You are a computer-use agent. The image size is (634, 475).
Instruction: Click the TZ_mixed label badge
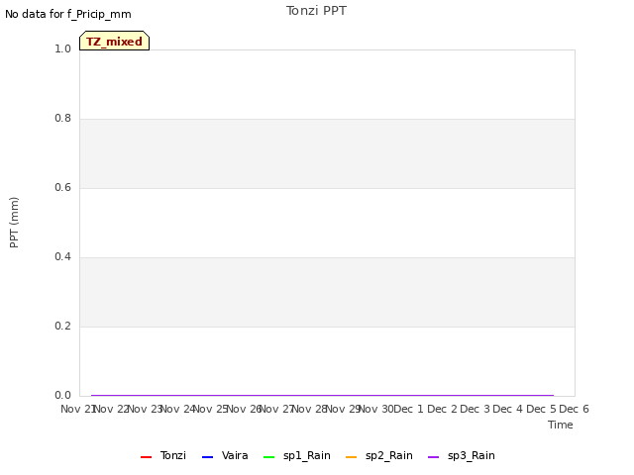point(115,41)
